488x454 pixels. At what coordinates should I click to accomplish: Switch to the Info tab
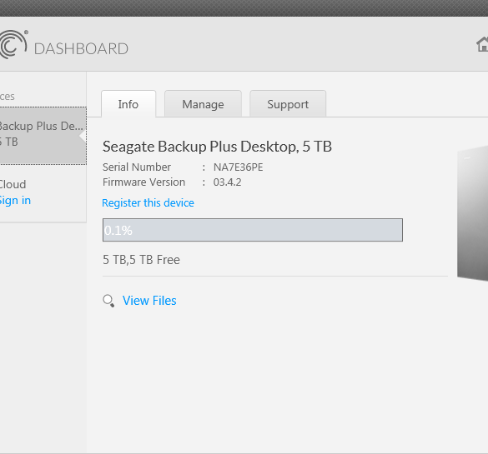tap(128, 104)
